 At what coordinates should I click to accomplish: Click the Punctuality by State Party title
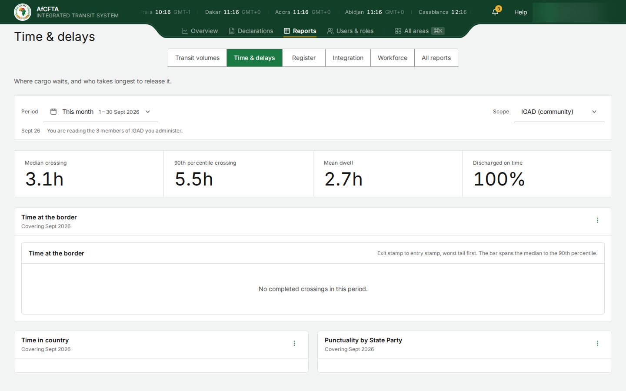[363, 340]
